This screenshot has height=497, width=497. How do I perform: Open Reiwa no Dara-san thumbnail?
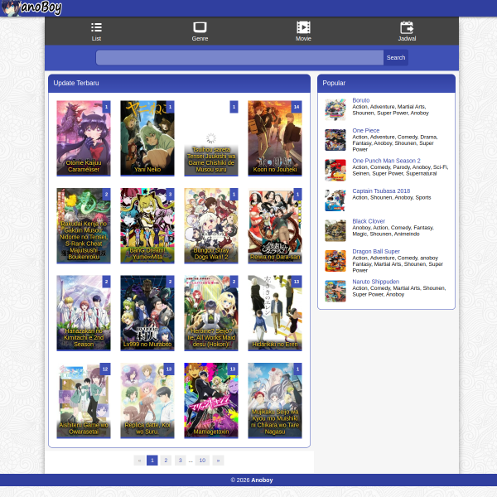tap(275, 225)
